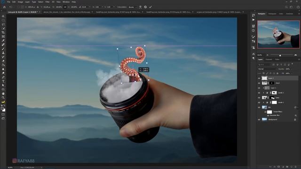
Task: Open the File menu
Action: [8, 2]
